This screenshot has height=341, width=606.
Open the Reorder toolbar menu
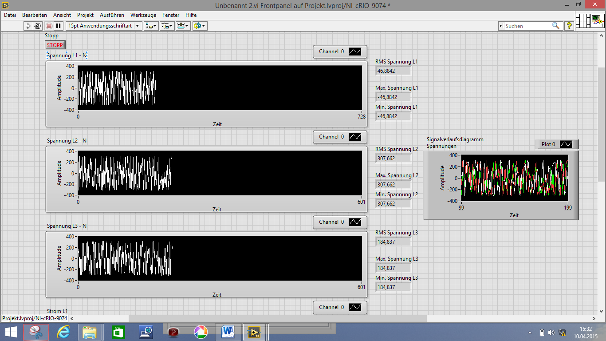[x=200, y=26]
